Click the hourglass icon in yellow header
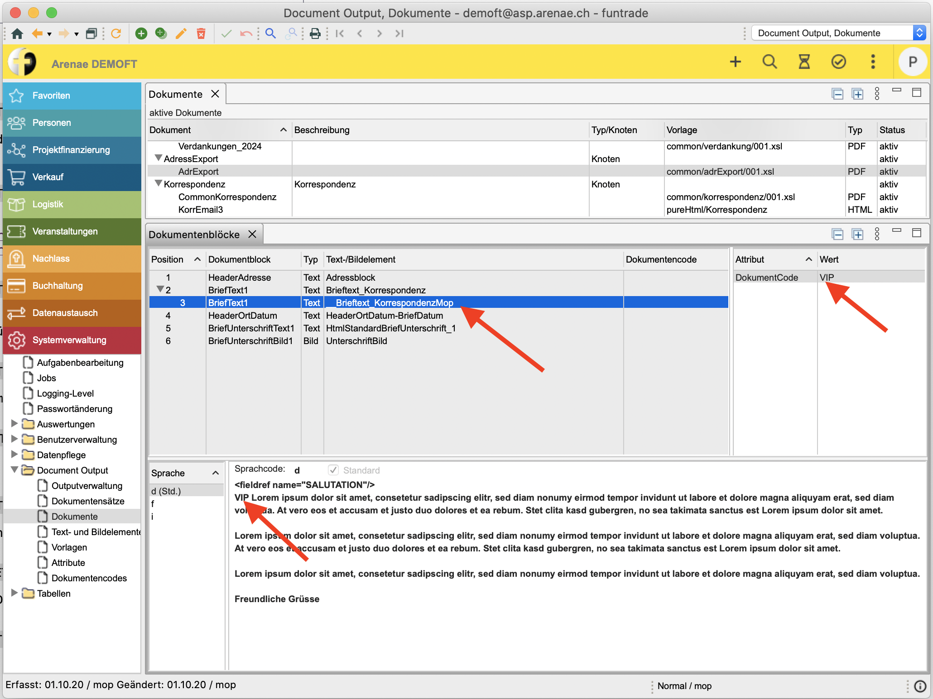 804,62
